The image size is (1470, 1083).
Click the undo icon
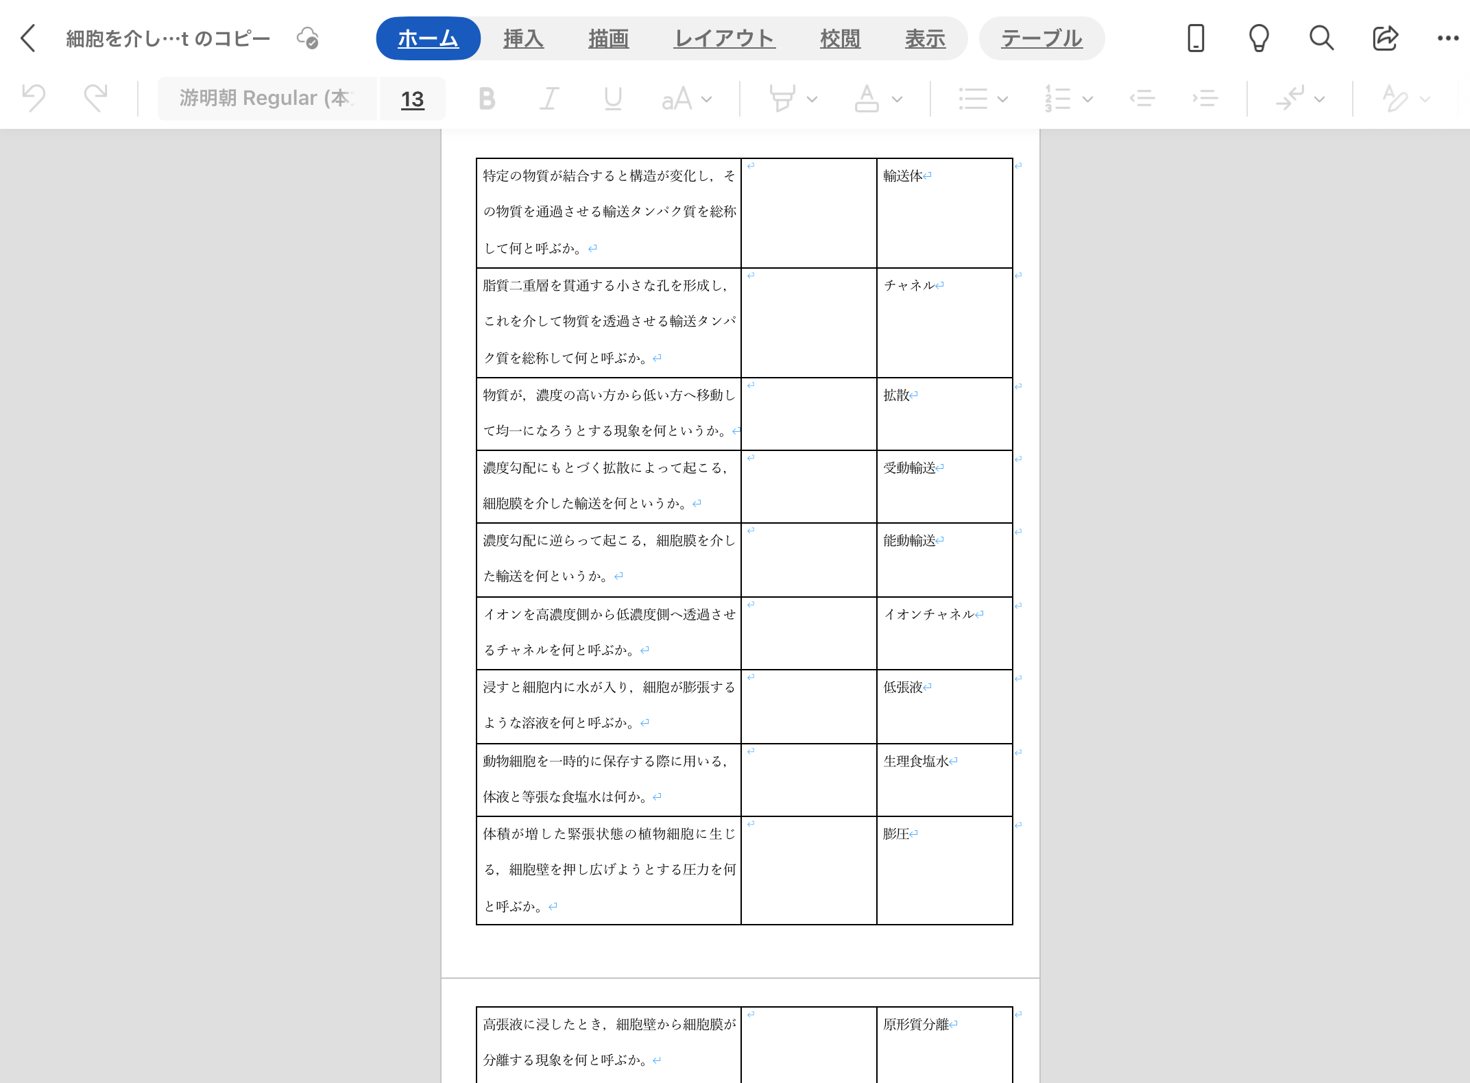click(34, 99)
